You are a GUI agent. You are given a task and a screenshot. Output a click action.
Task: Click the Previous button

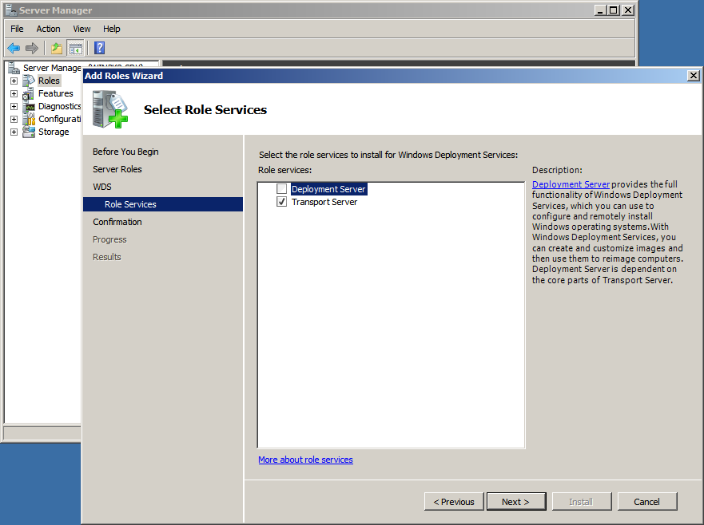[454, 502]
